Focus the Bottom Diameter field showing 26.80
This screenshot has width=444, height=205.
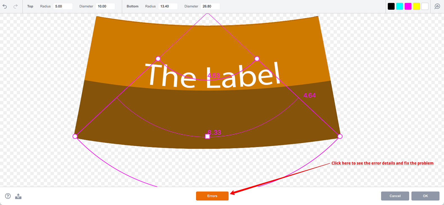pos(210,6)
